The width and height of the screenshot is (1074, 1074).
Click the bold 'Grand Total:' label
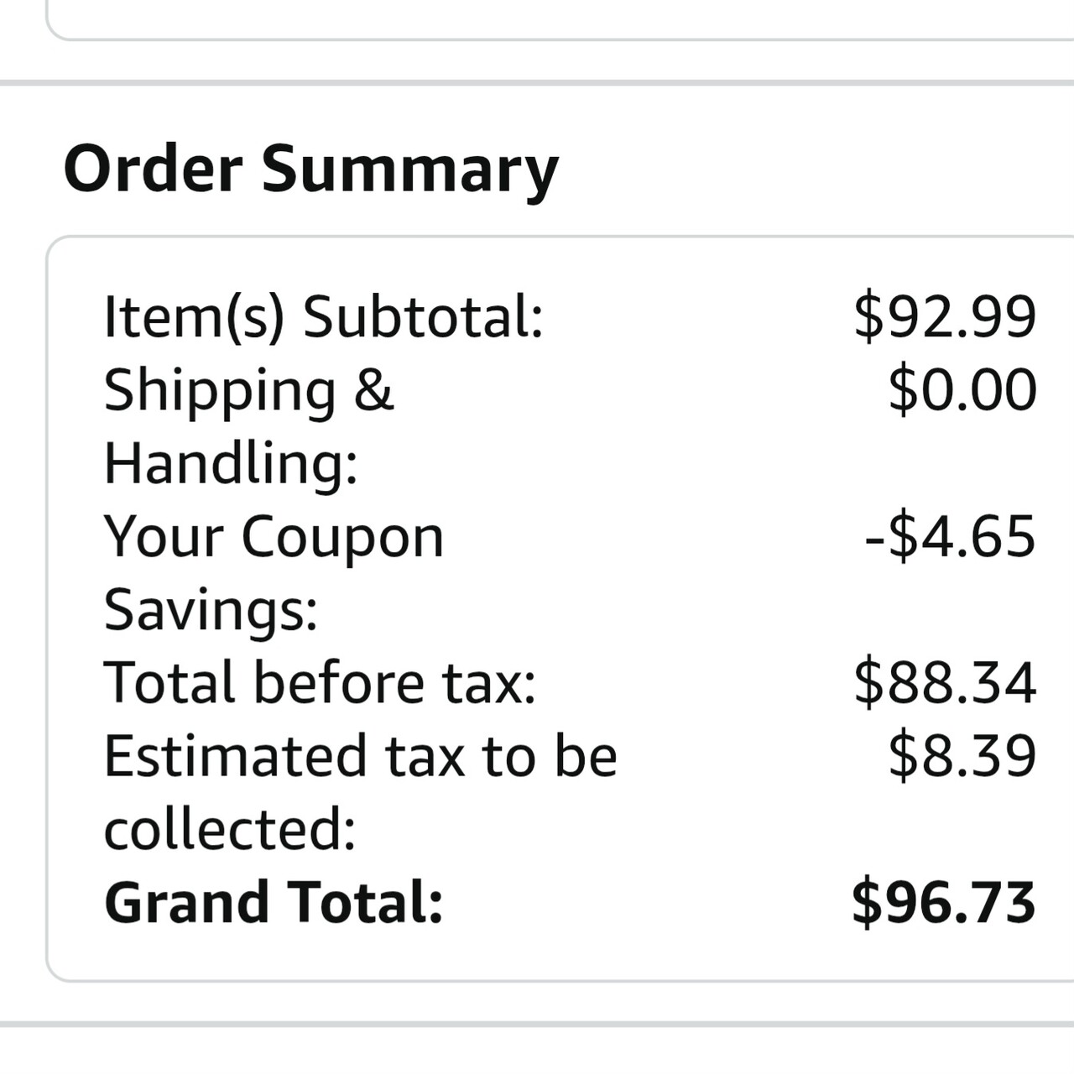point(274,903)
